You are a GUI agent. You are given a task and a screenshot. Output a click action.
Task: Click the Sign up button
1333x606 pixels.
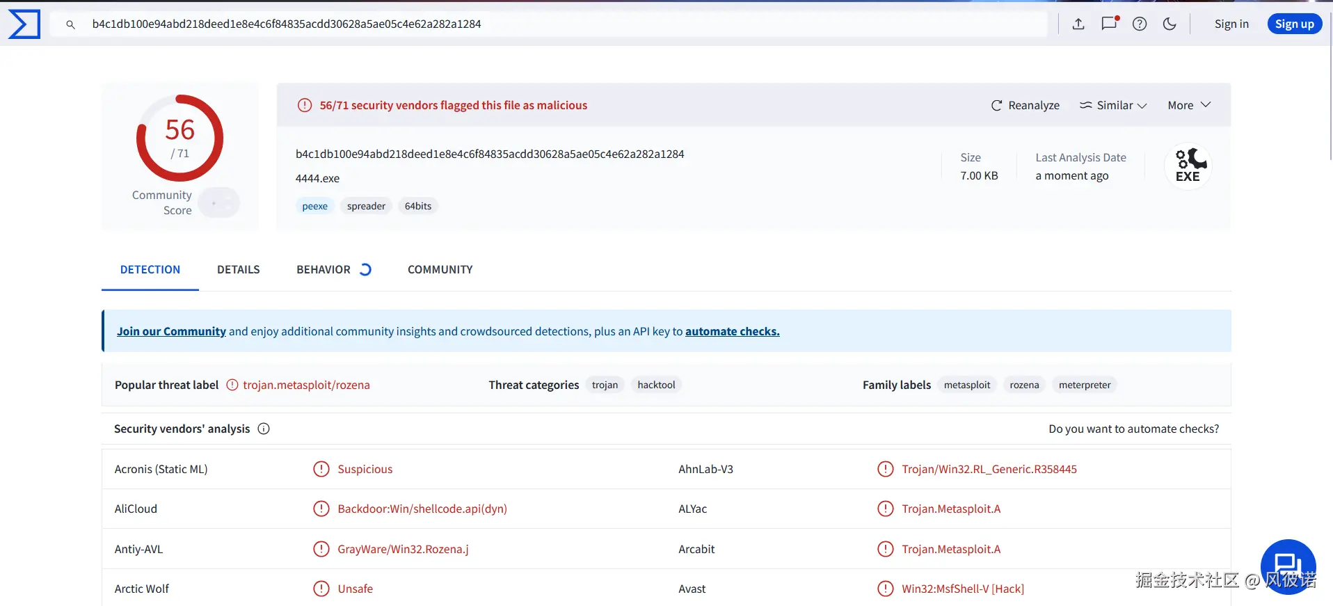coord(1294,24)
